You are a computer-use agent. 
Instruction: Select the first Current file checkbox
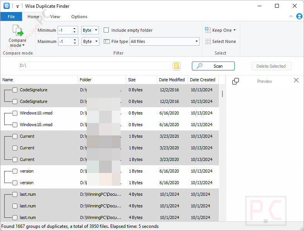point(15,136)
